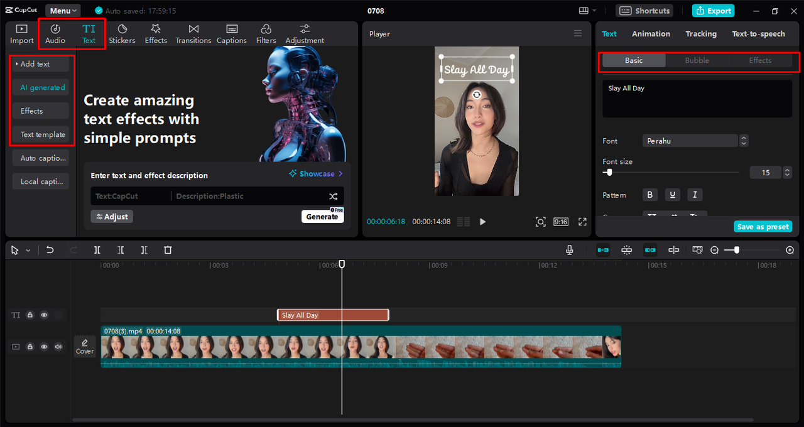The image size is (804, 427).
Task: Click the trash Delete icon in timeline
Action: [168, 250]
